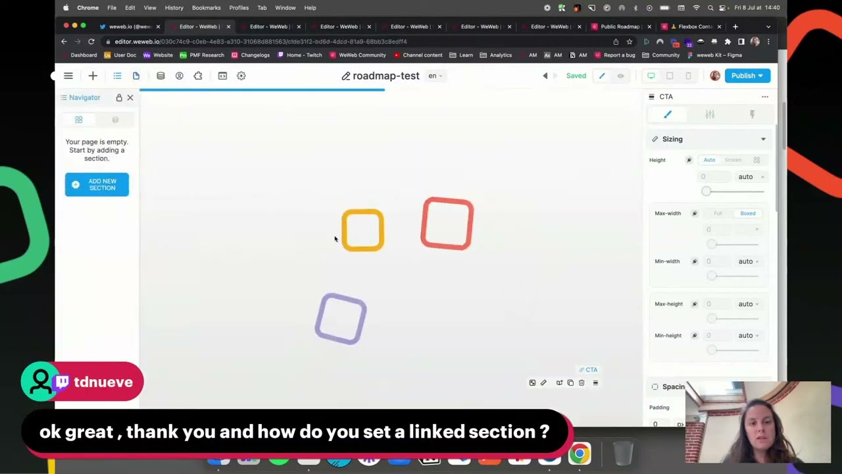Open the en language dropdown
Screen dimensions: 842x474
click(435, 76)
